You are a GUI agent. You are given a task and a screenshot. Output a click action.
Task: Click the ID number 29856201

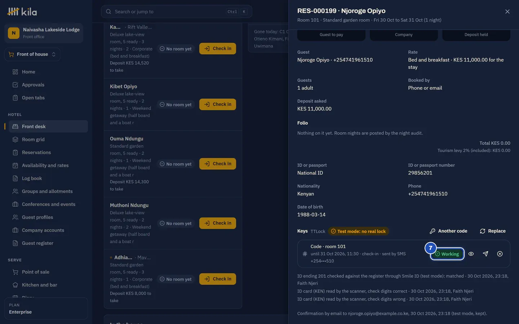420,173
